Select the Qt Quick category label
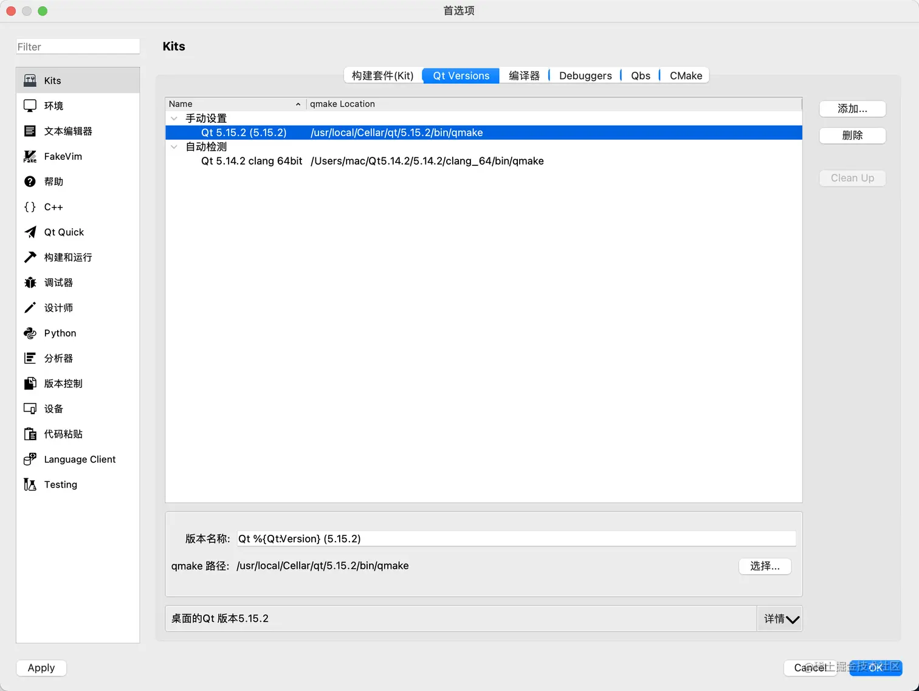The image size is (919, 691). [64, 232]
